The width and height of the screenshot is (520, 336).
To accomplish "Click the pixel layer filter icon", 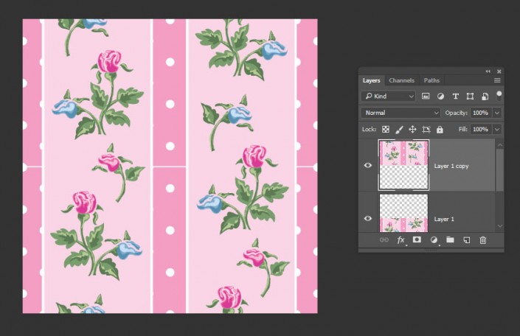I will tap(426, 97).
